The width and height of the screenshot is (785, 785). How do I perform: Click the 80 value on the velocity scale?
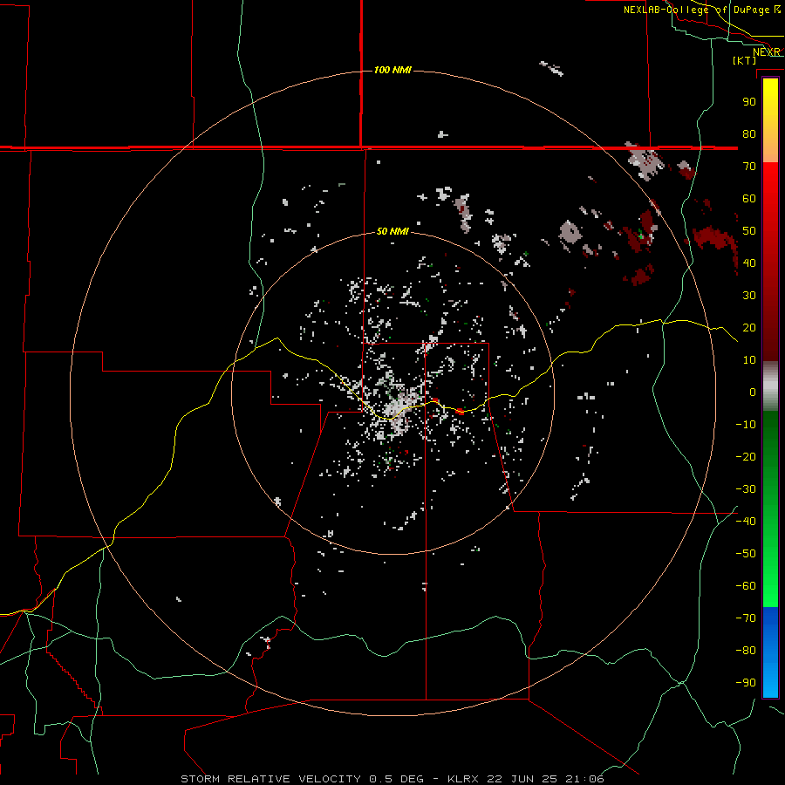coord(749,133)
